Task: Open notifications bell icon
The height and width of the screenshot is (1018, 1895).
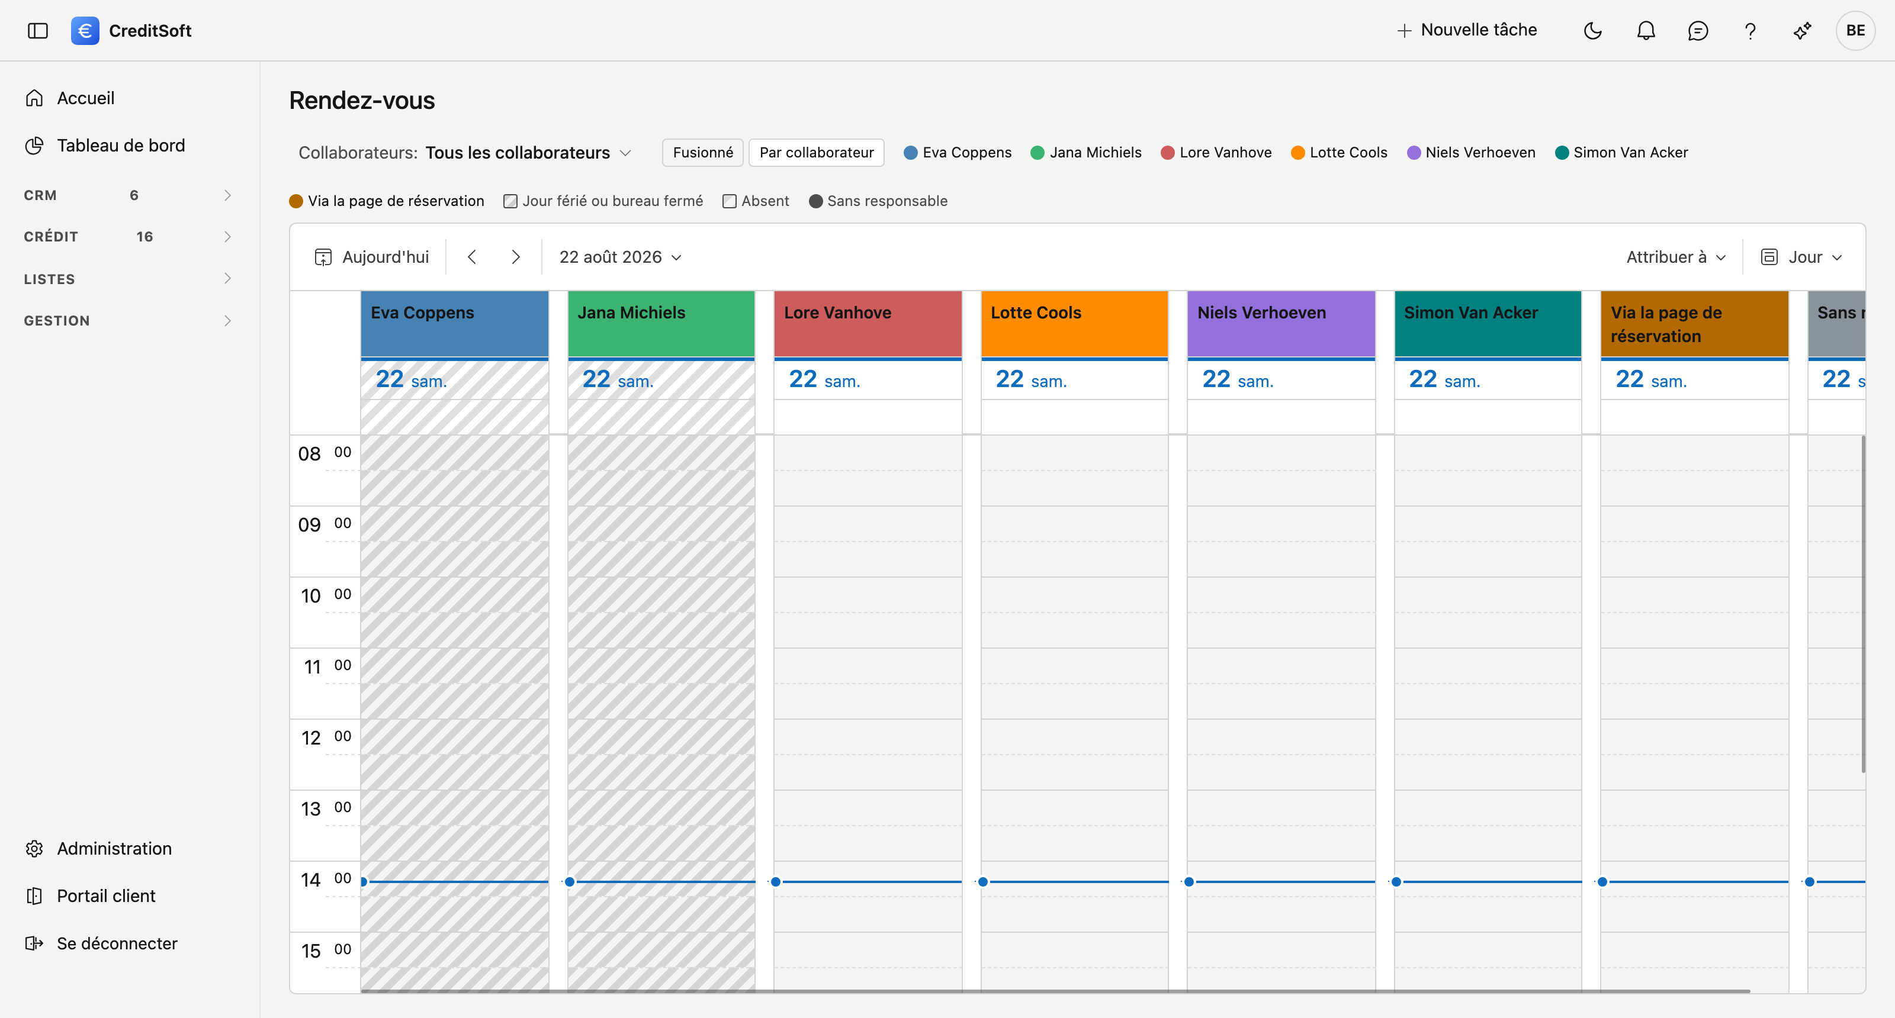Action: [1646, 30]
